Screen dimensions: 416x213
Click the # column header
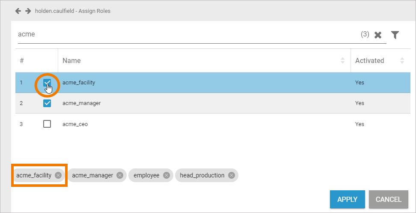coord(22,60)
